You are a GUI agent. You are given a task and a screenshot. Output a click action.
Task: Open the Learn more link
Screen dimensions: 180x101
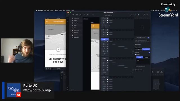tap(138, 45)
